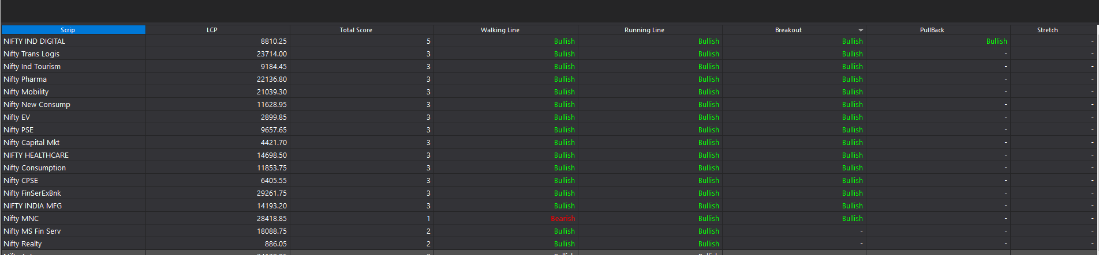Click LCP value 9184.45

click(274, 66)
